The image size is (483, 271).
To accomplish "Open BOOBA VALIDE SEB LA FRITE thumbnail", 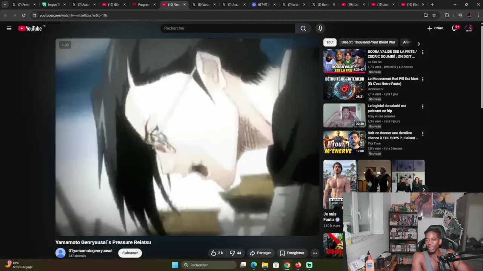I will [x=344, y=61].
